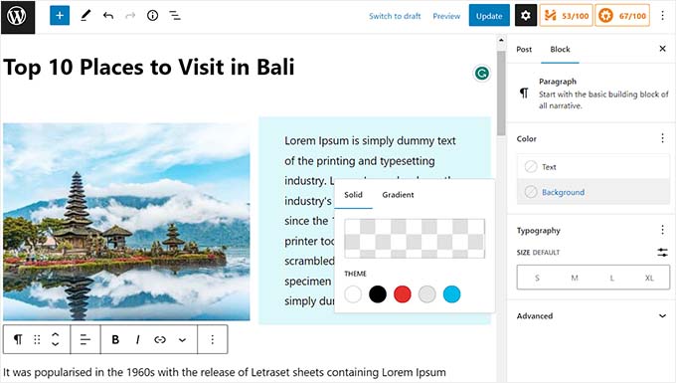Open block toolbar options menu

[212, 339]
